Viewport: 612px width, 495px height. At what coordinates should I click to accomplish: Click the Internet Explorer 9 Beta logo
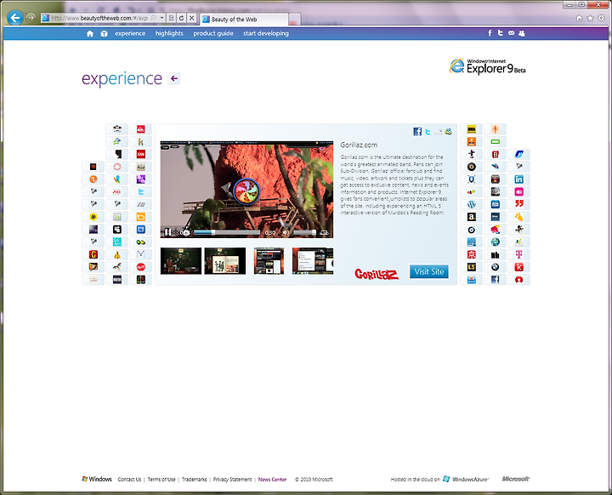488,66
